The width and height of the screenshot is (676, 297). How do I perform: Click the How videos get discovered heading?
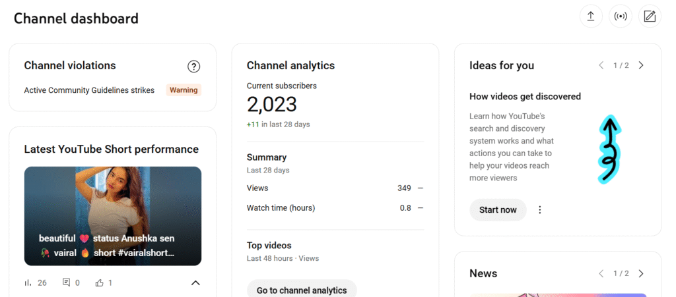click(x=525, y=96)
